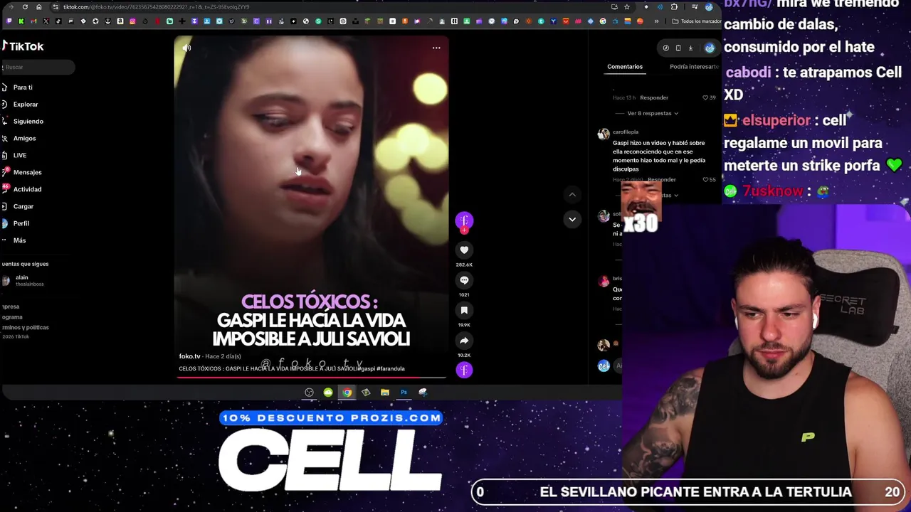
Task: Click the coin icon in top toolbar
Action: point(665,48)
